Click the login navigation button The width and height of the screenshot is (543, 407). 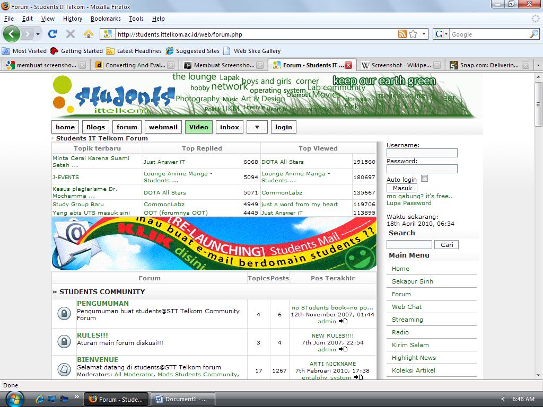click(284, 127)
